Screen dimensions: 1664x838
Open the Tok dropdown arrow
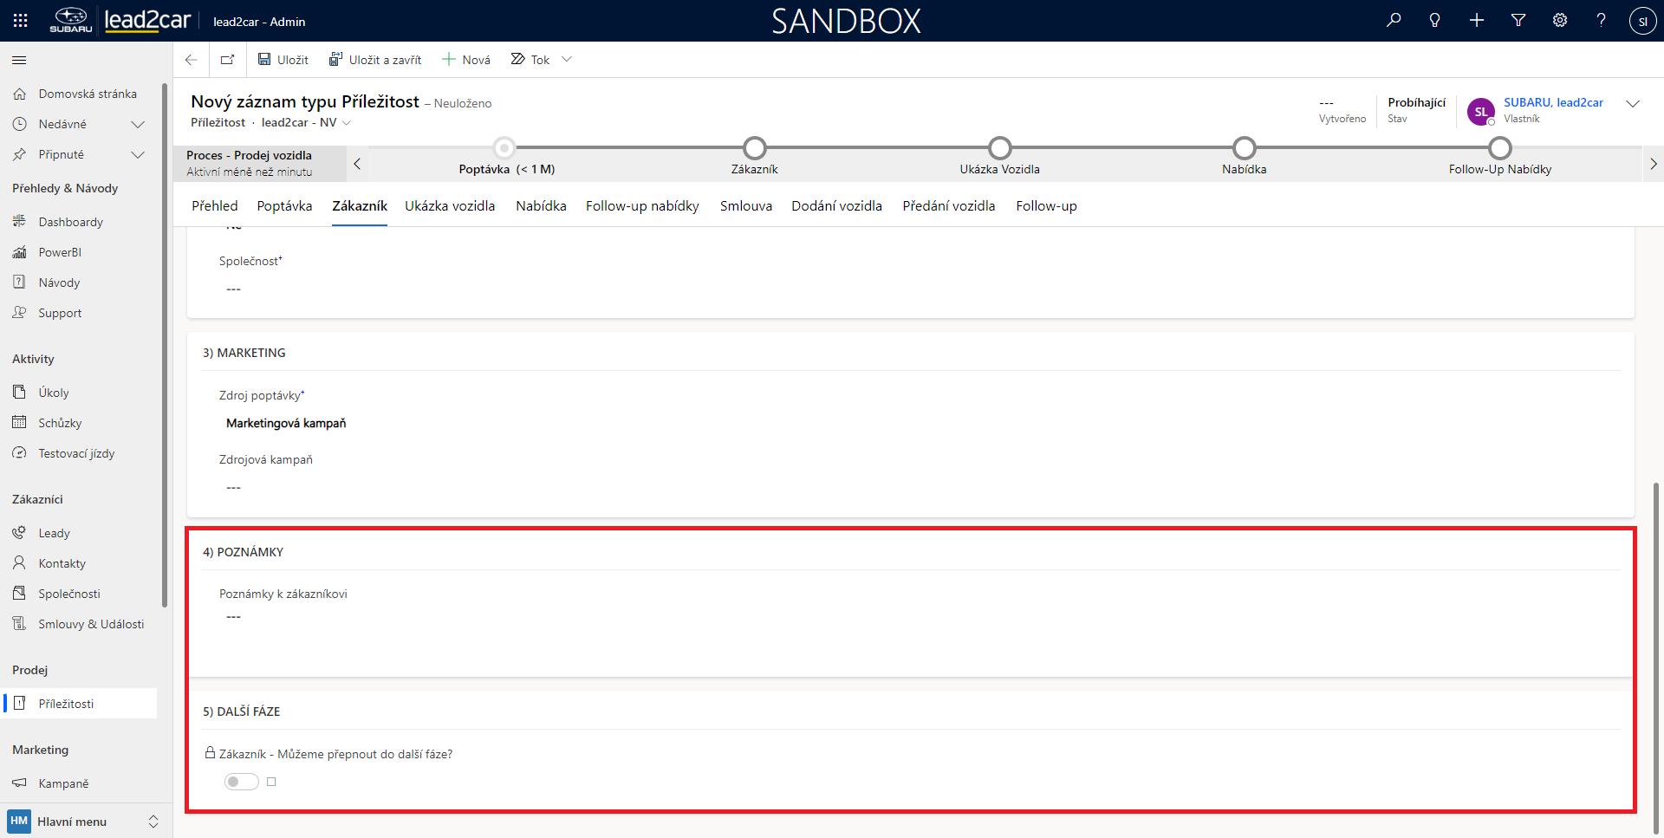tap(567, 60)
